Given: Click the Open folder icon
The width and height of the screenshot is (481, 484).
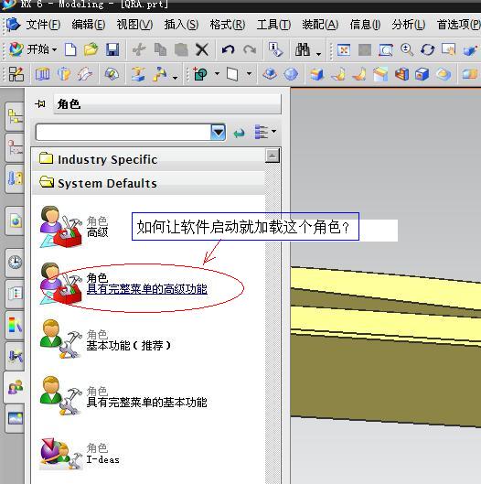Looking at the screenshot, I should click(x=91, y=49).
